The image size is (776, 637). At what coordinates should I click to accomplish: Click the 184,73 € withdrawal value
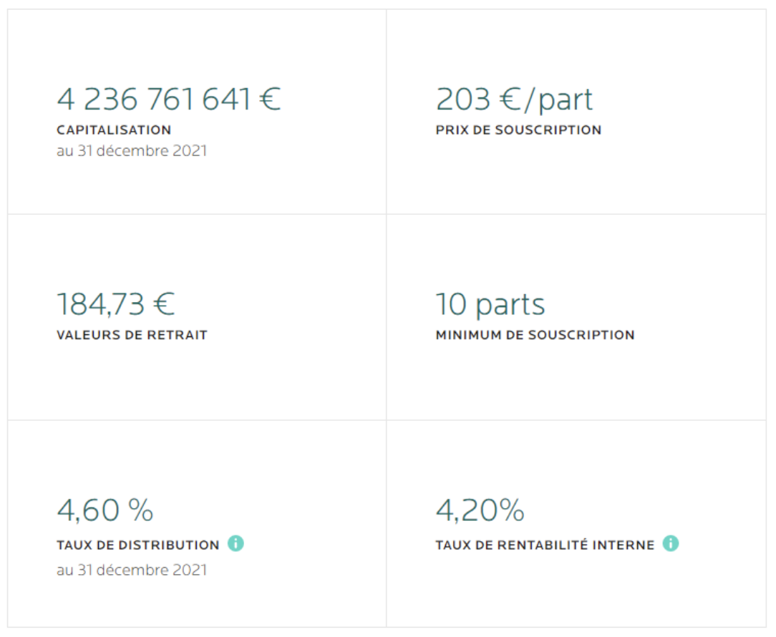116,304
